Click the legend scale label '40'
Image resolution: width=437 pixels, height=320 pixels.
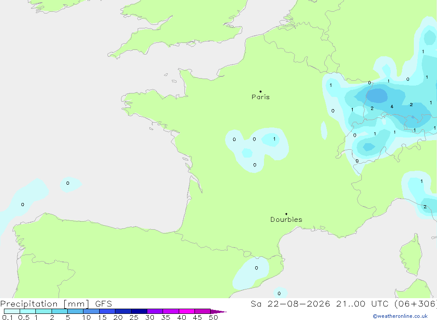tap(182, 317)
